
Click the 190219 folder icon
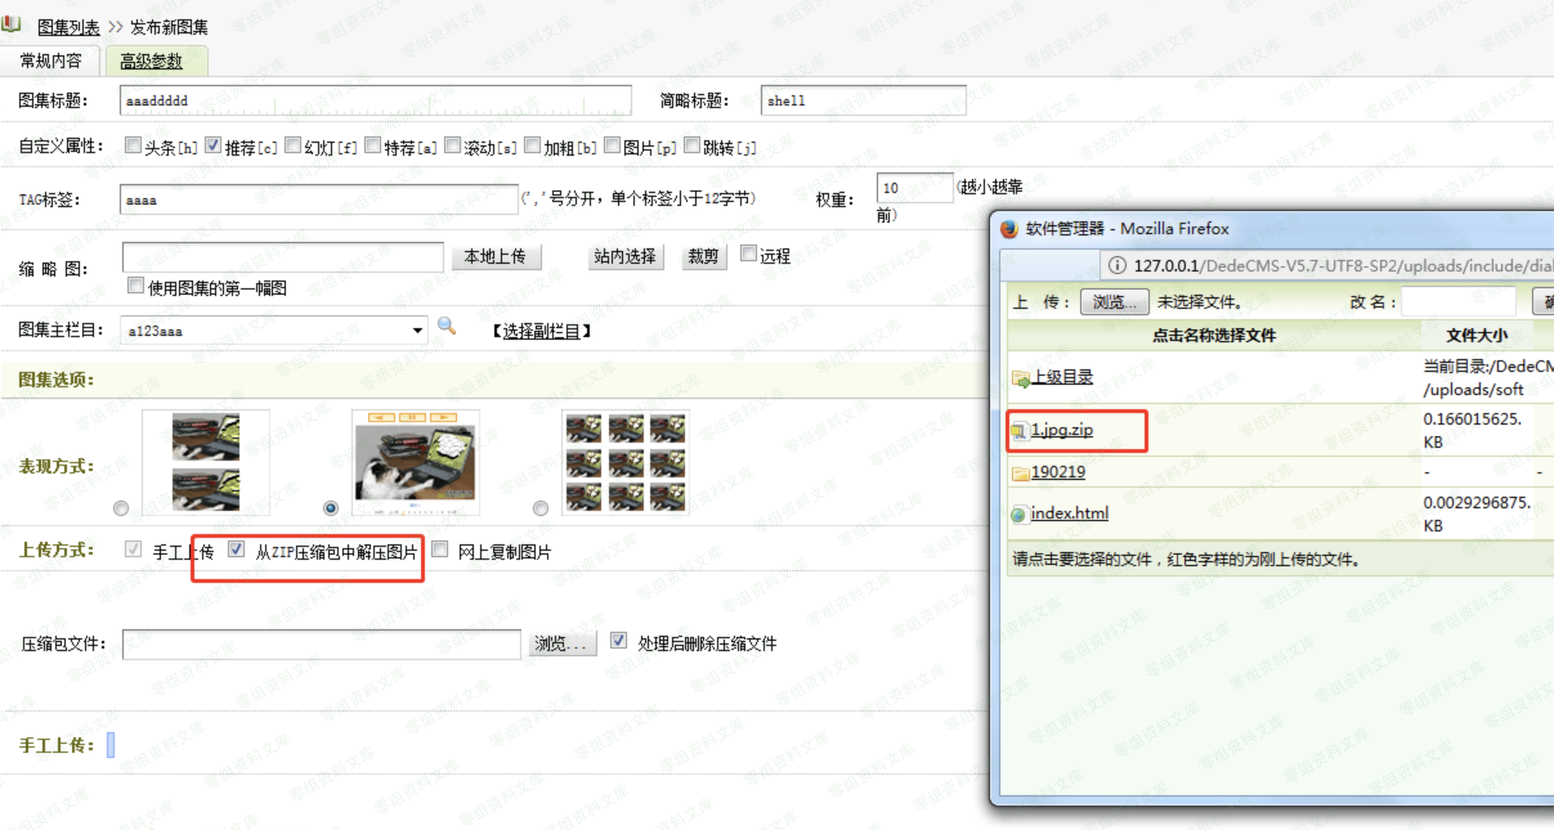[1020, 474]
